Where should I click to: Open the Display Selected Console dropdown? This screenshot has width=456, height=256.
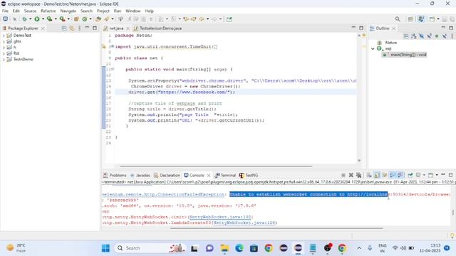pyautogui.click(x=424, y=175)
